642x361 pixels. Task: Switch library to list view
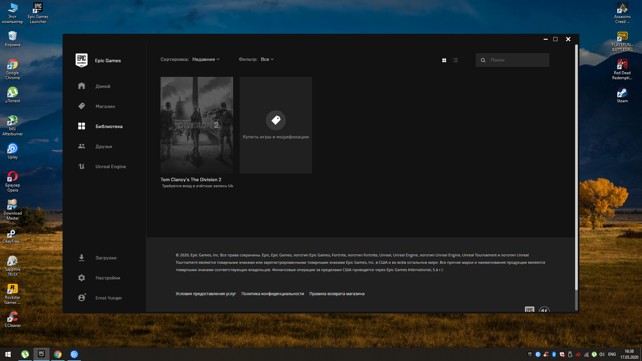[455, 60]
